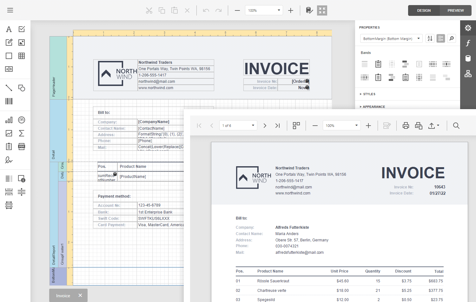This screenshot has width=476, height=302.
Task: Toggle categorized view of properties
Action: point(441,38)
